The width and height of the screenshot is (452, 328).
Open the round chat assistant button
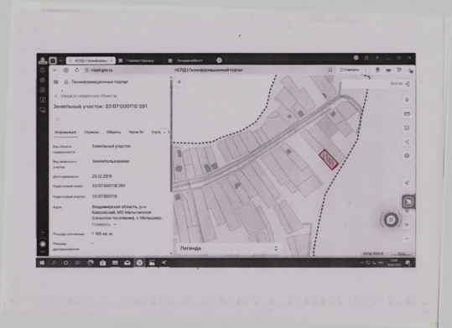click(391, 220)
